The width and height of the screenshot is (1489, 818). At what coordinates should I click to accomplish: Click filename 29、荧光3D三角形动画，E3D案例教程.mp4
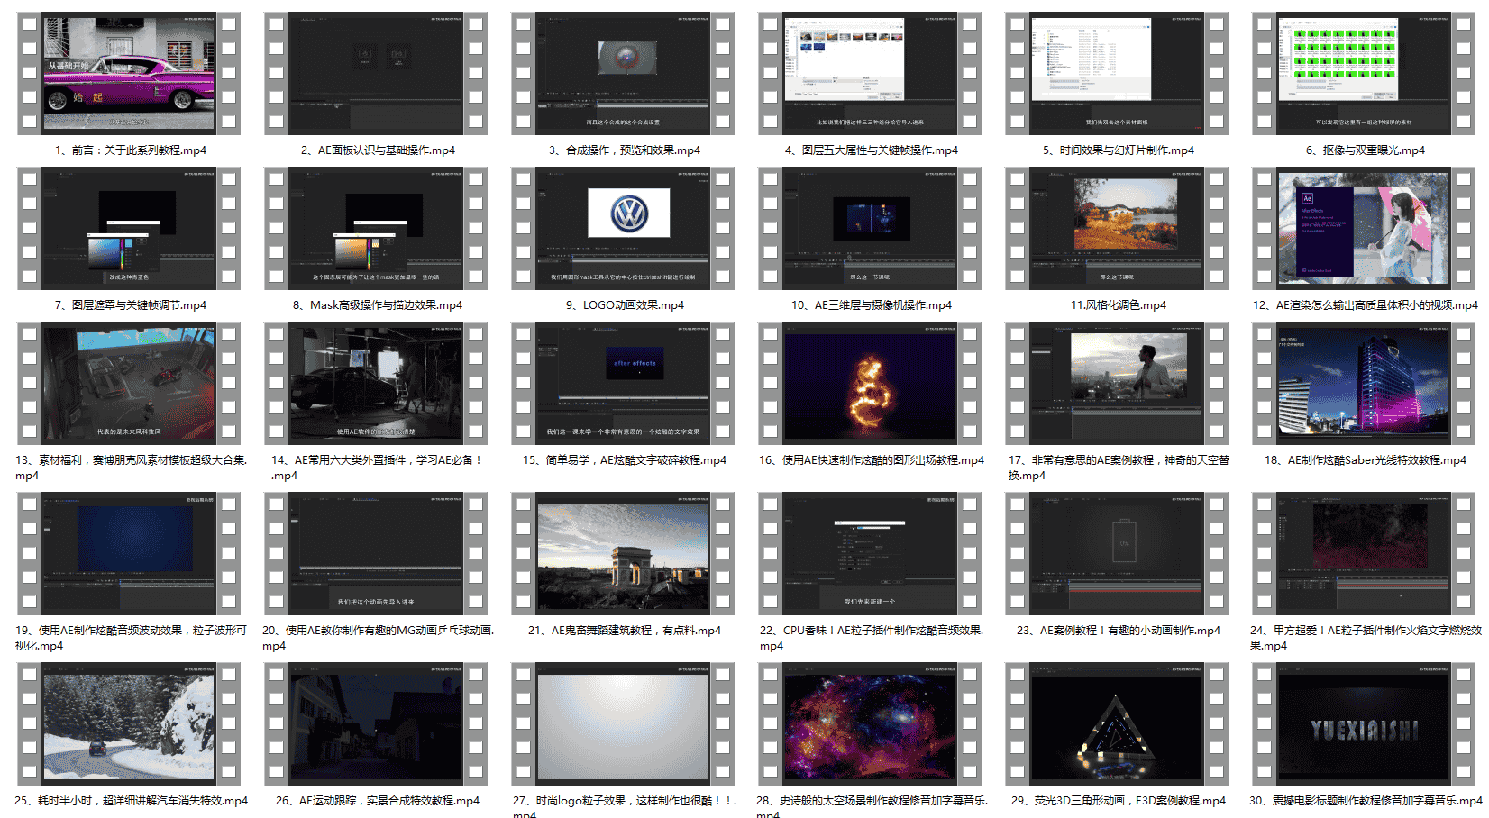[1118, 801]
